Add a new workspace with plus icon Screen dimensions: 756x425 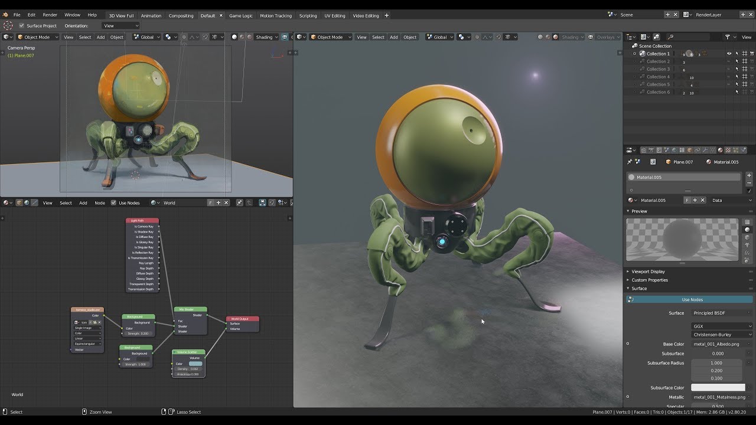pos(387,15)
